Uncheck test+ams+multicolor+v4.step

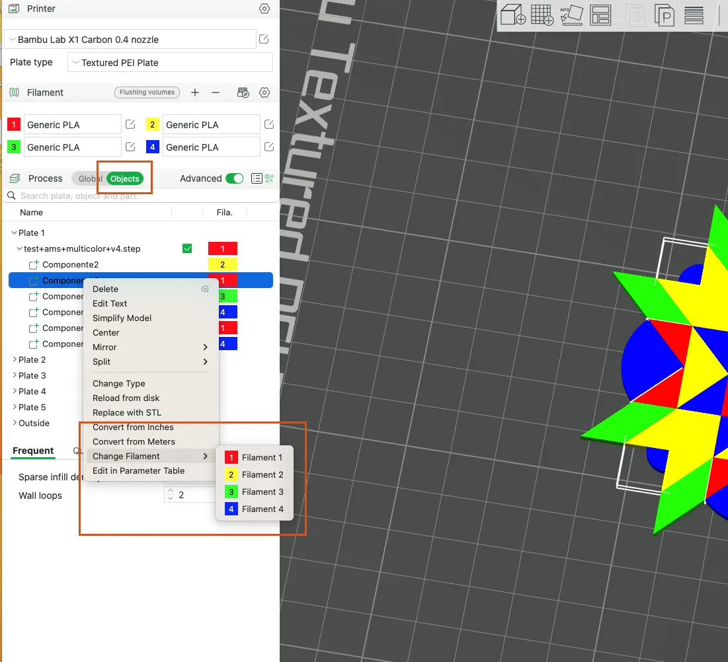coord(186,248)
